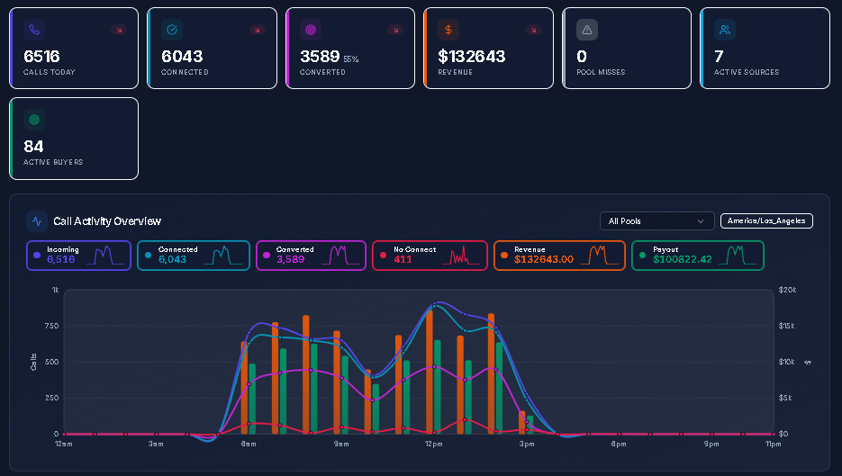Open the 0 Pool Misses card
The image size is (842, 476).
click(627, 49)
